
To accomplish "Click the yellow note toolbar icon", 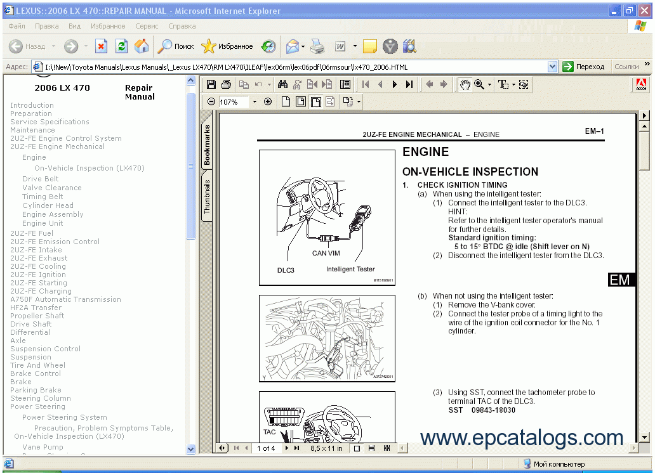I will (x=369, y=46).
